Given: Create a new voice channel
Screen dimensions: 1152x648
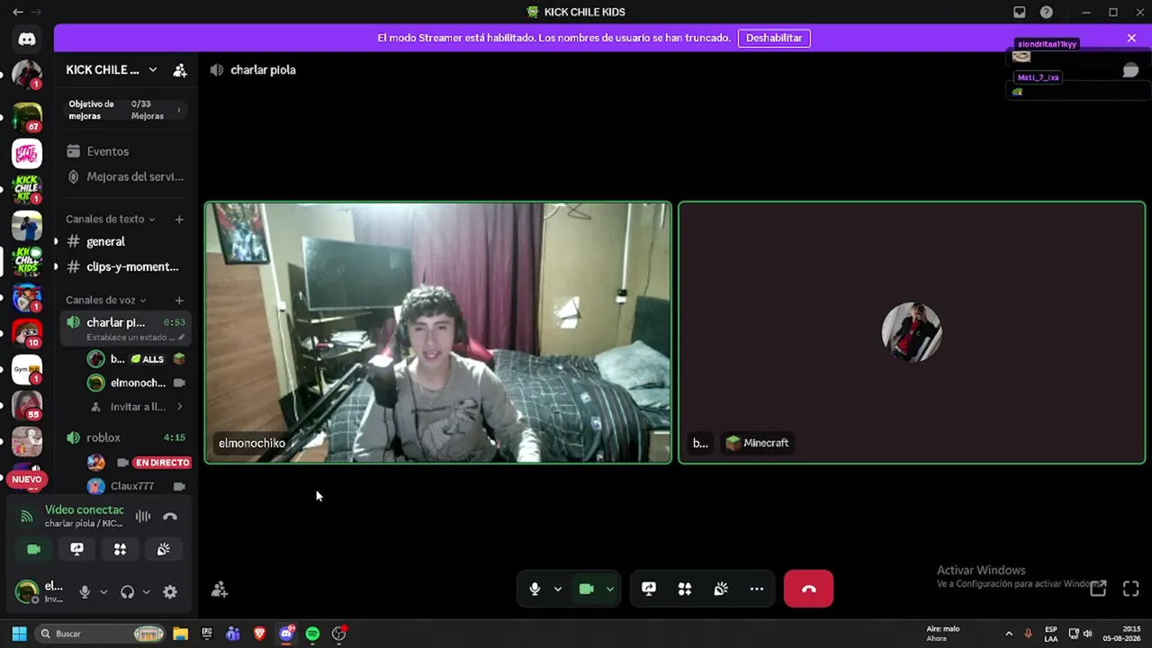Looking at the screenshot, I should pyautogui.click(x=179, y=300).
